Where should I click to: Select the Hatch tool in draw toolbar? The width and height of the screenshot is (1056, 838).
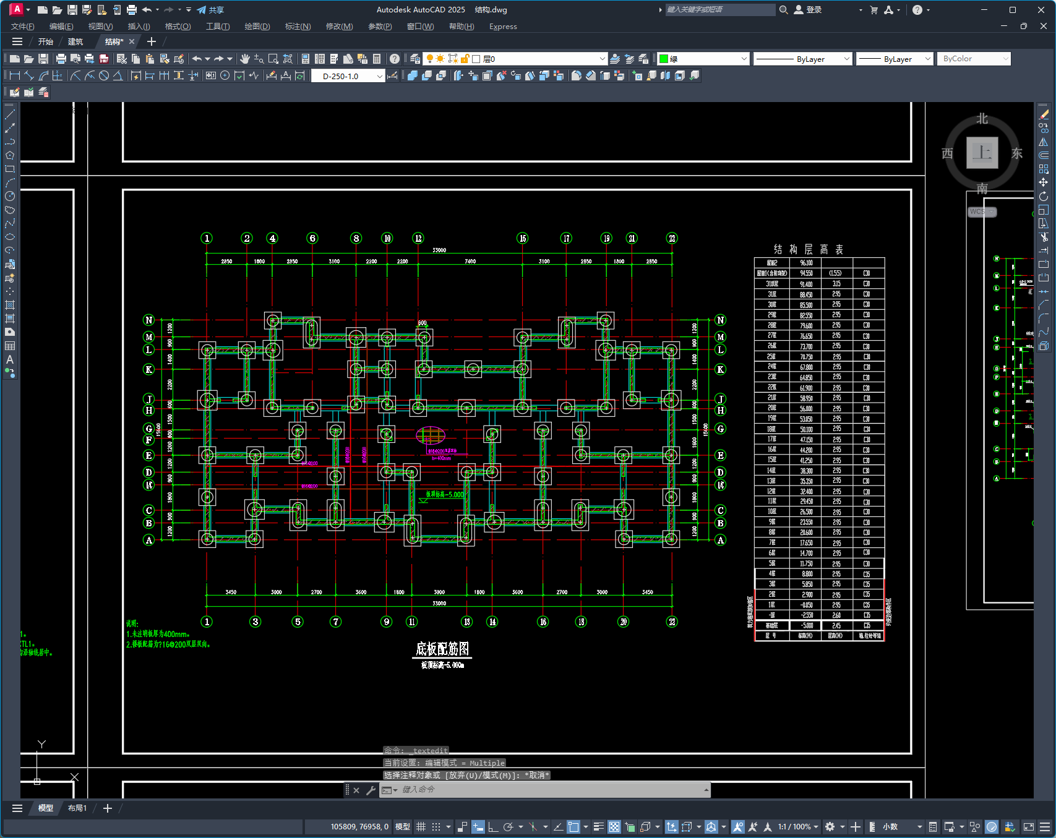[x=10, y=305]
